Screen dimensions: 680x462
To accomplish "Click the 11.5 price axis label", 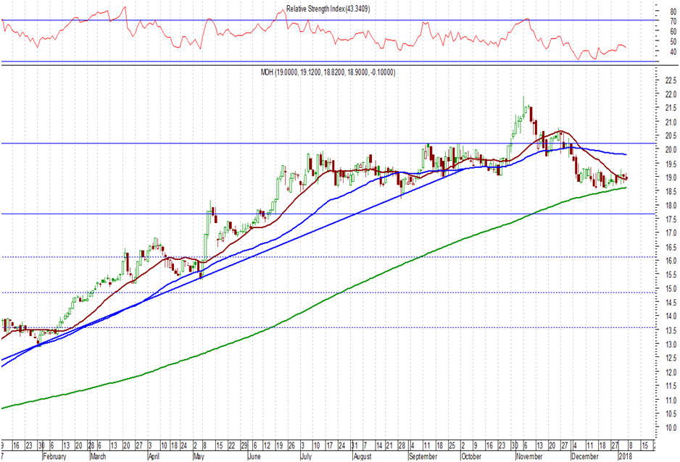I will coord(671,386).
